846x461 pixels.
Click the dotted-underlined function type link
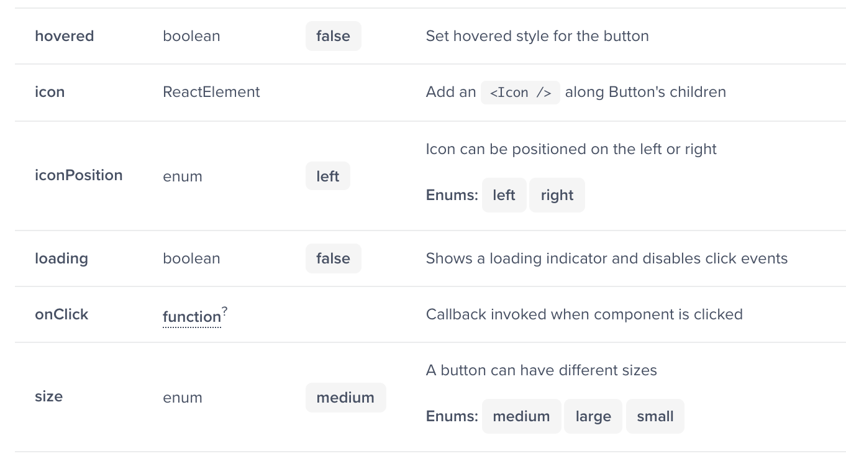click(191, 317)
